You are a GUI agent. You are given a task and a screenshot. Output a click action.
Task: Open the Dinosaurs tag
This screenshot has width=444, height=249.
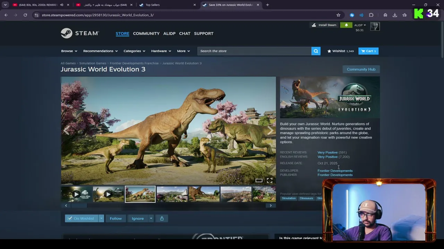[306, 199]
